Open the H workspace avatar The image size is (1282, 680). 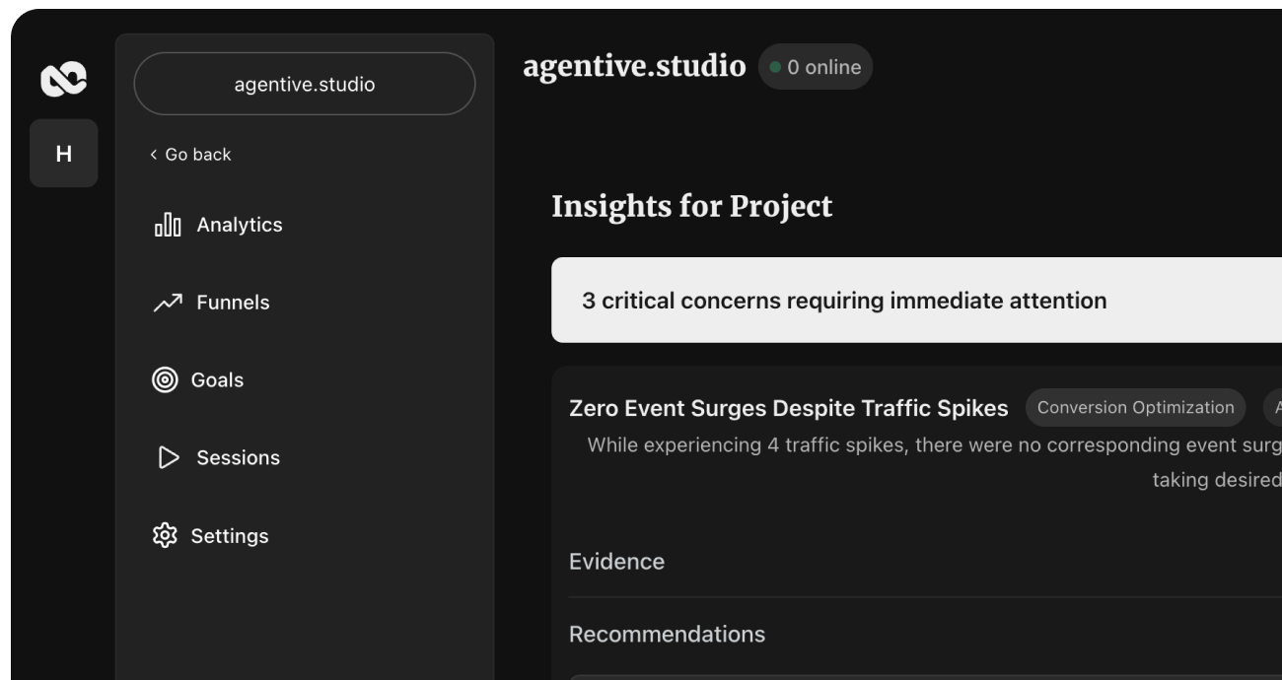tap(64, 154)
